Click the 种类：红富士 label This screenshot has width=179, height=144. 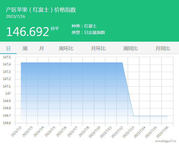pyautogui.click(x=84, y=26)
